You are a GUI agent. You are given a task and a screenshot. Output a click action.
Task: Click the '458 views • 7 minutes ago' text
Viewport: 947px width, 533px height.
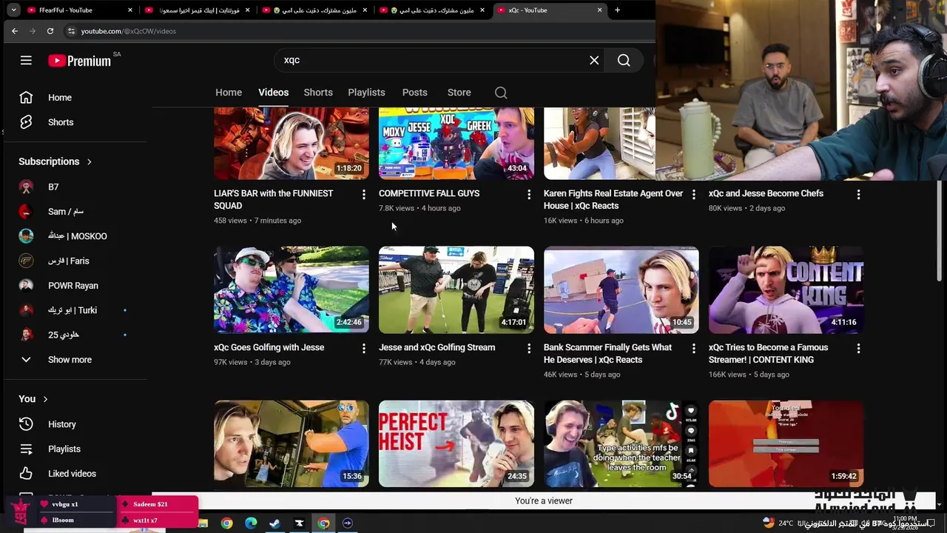[x=257, y=221]
